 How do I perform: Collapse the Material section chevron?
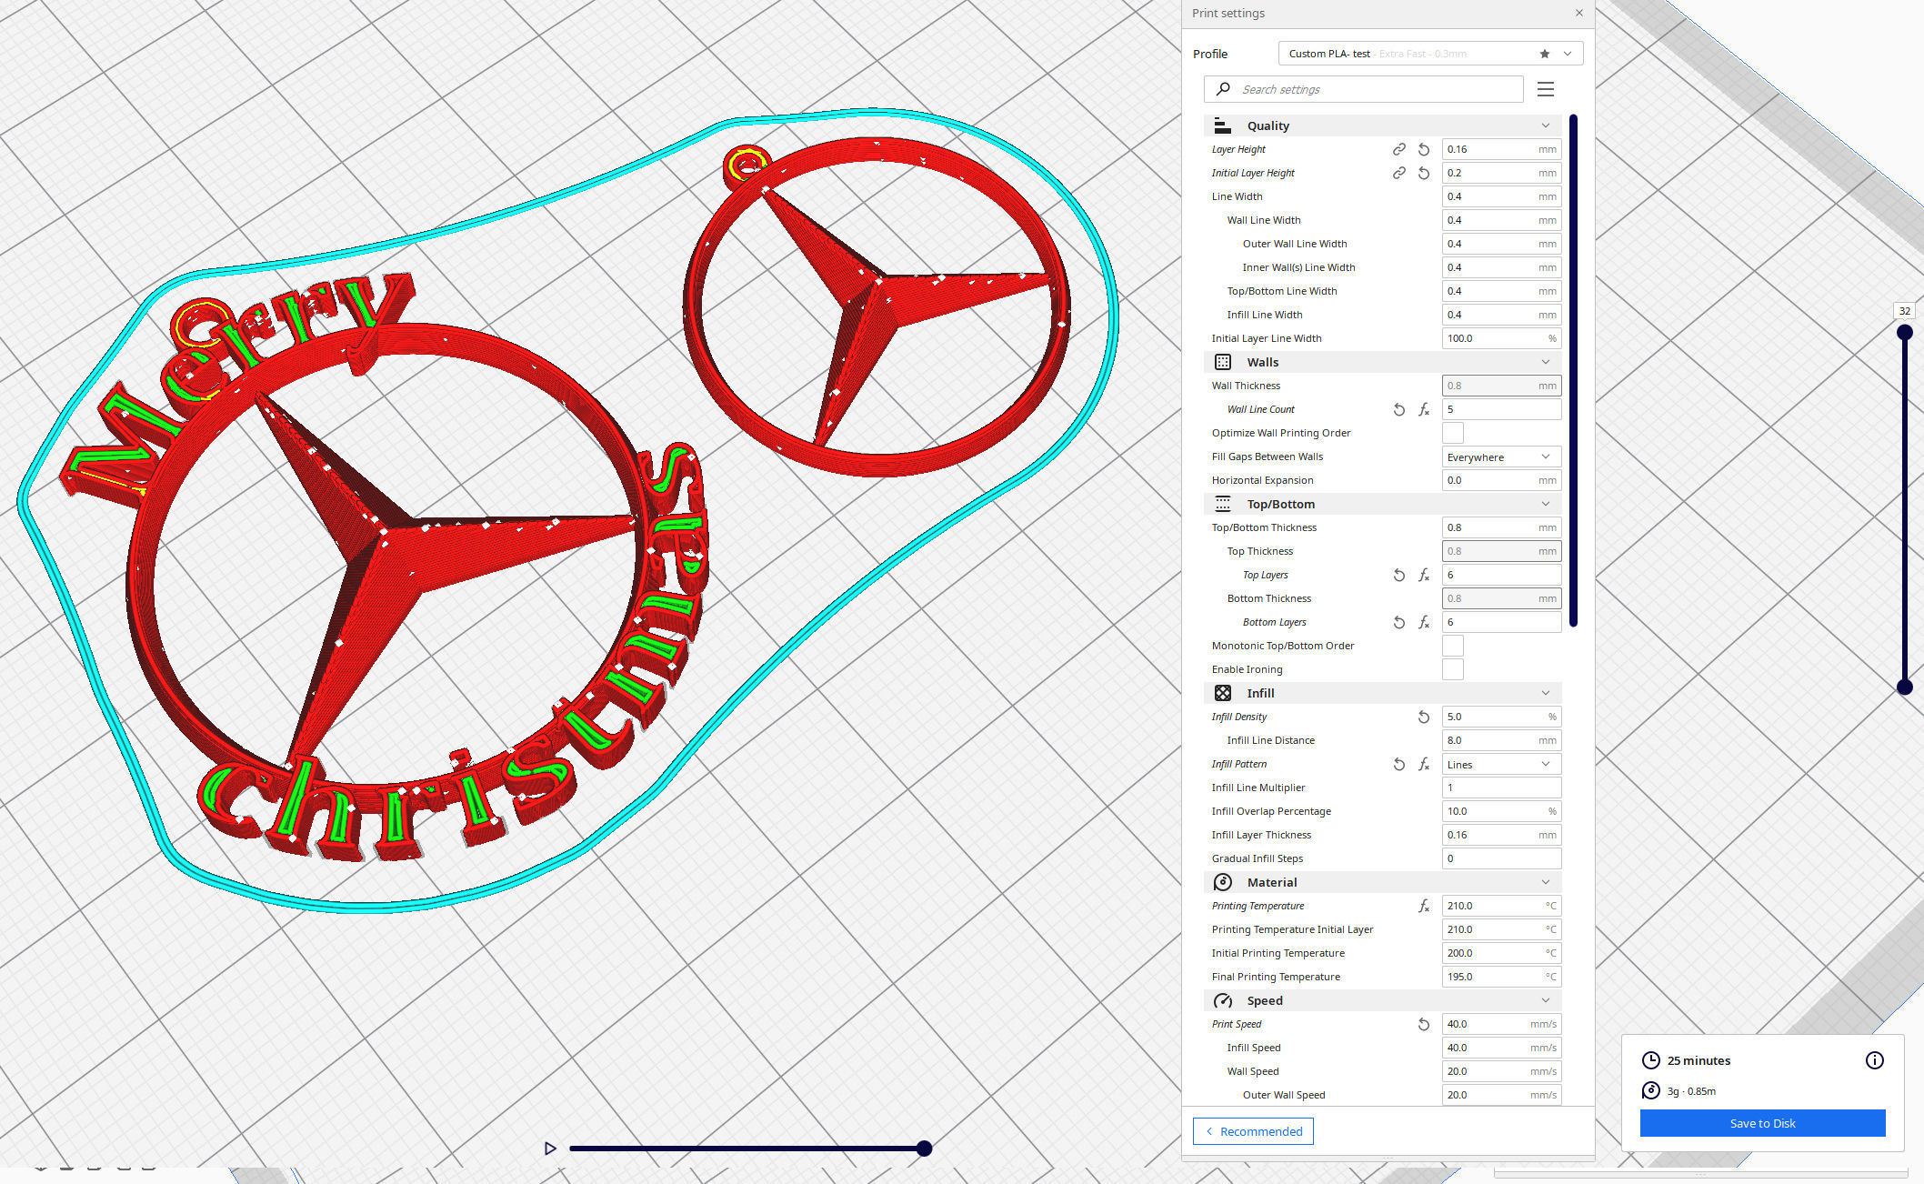pos(1545,882)
